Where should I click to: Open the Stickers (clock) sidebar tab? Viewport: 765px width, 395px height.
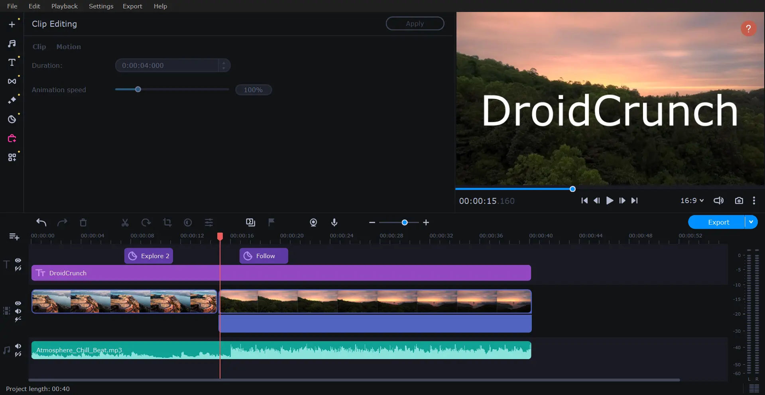12,119
